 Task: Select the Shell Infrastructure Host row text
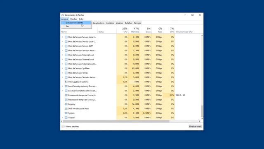(x=78, y=108)
